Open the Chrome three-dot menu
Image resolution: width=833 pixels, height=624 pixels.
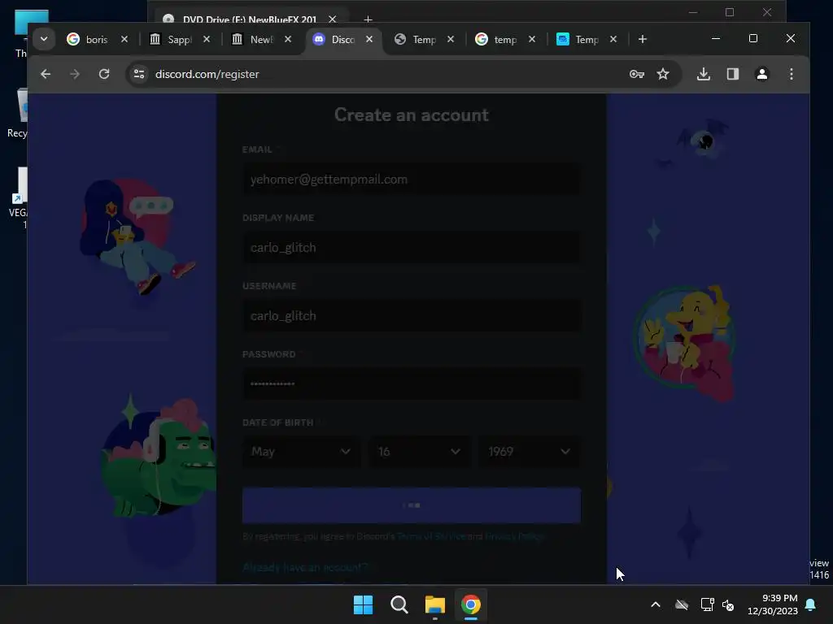791,74
